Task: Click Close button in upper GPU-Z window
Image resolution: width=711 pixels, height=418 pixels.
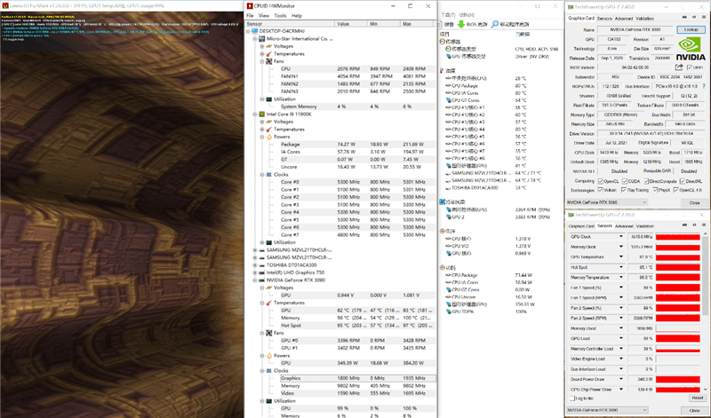Action: [x=694, y=202]
